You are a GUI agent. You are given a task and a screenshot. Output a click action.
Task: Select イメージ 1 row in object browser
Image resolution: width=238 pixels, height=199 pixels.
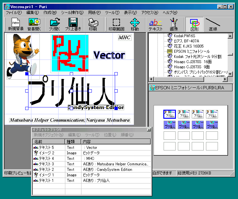[x=92, y=175]
